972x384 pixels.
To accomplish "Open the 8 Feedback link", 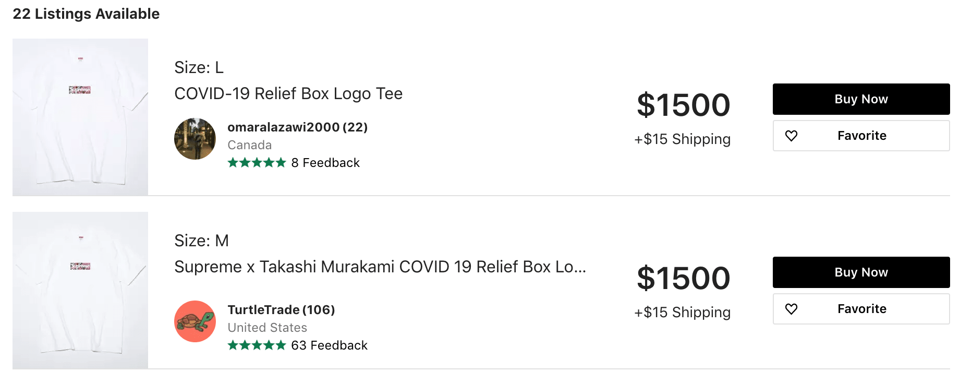I will pyautogui.click(x=325, y=163).
